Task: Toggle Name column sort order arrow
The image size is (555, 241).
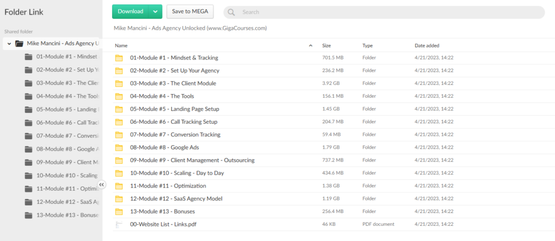Action: click(x=311, y=46)
